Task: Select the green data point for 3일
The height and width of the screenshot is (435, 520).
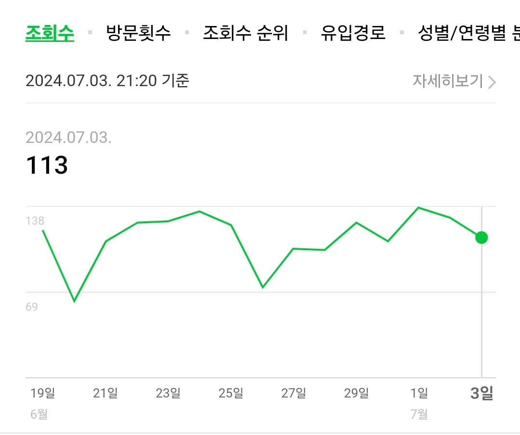Action: point(481,237)
